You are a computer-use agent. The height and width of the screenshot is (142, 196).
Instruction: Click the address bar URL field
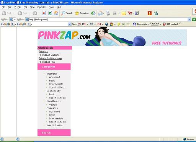point(107,20)
